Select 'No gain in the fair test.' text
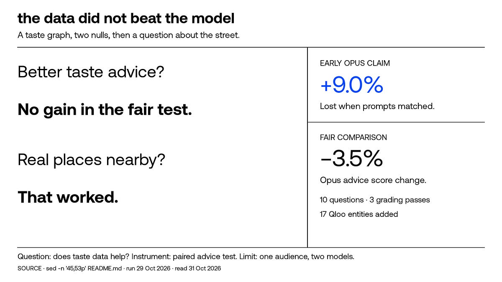The width and height of the screenshot is (502, 282). [x=105, y=109]
